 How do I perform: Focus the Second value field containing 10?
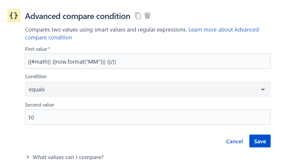pos(148,117)
